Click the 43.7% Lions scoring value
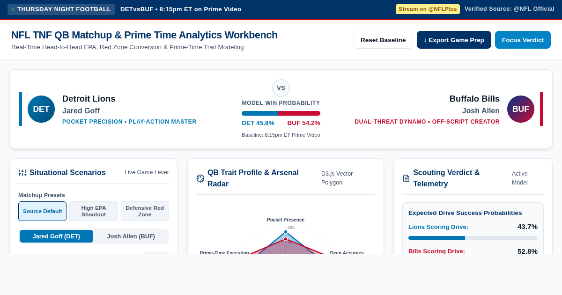The height and width of the screenshot is (295, 562). tap(527, 227)
